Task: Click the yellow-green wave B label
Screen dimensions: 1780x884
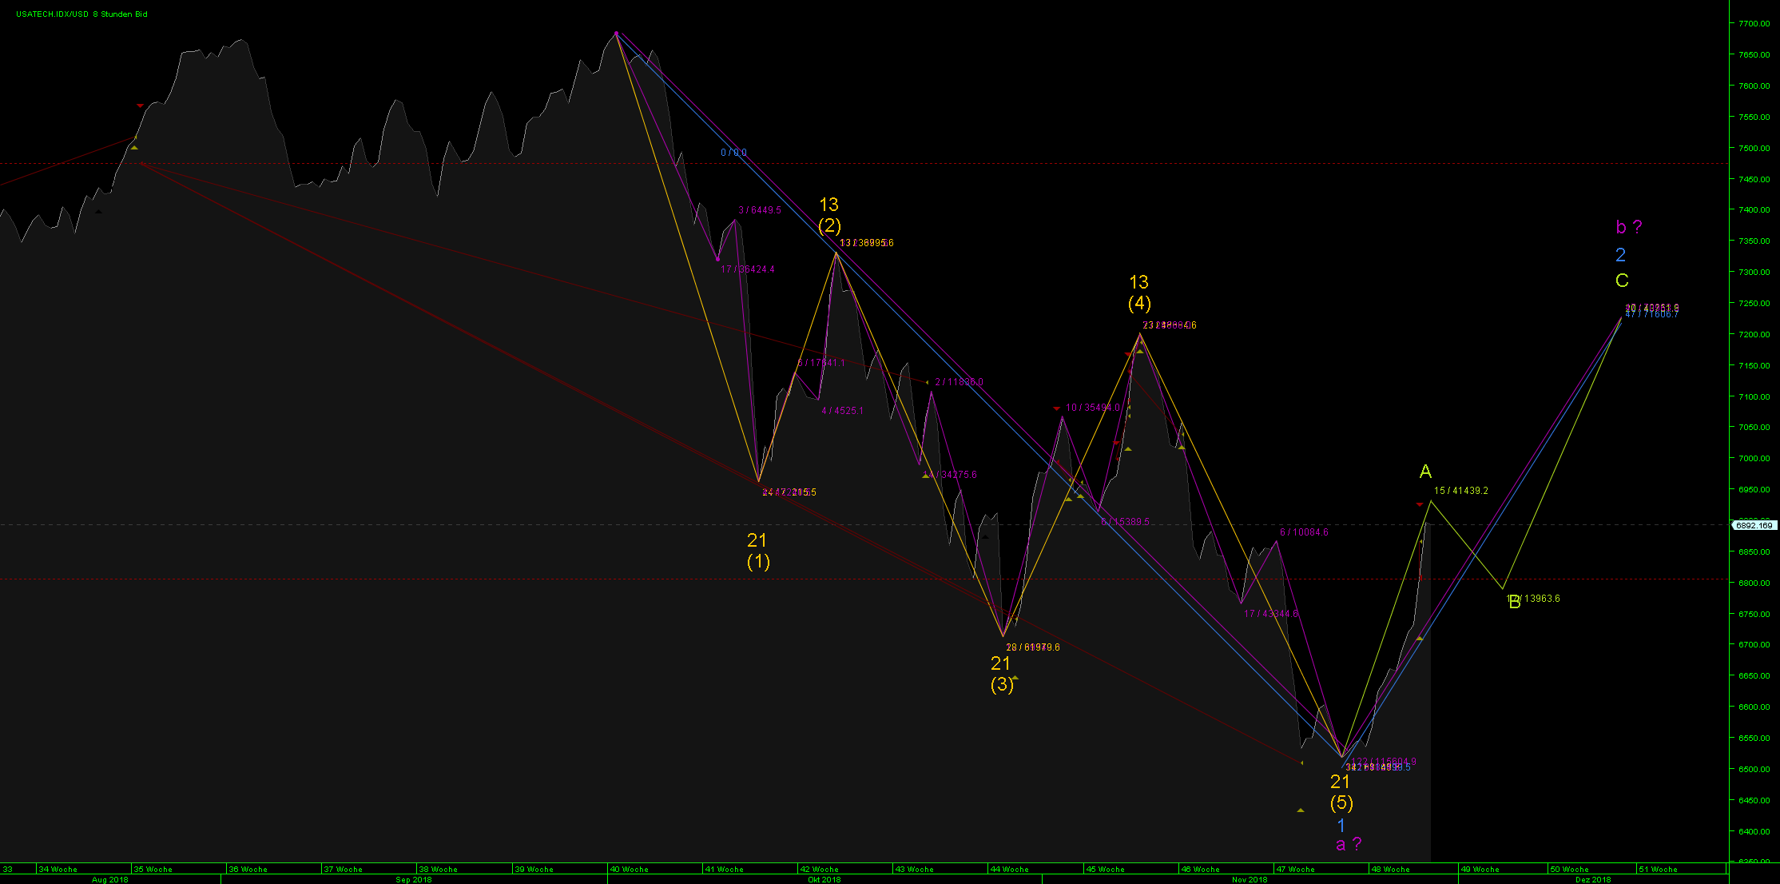Action: point(1514,603)
